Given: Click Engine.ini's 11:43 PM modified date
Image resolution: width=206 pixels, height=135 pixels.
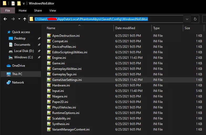Looking at the screenshot, I should tap(129, 58).
